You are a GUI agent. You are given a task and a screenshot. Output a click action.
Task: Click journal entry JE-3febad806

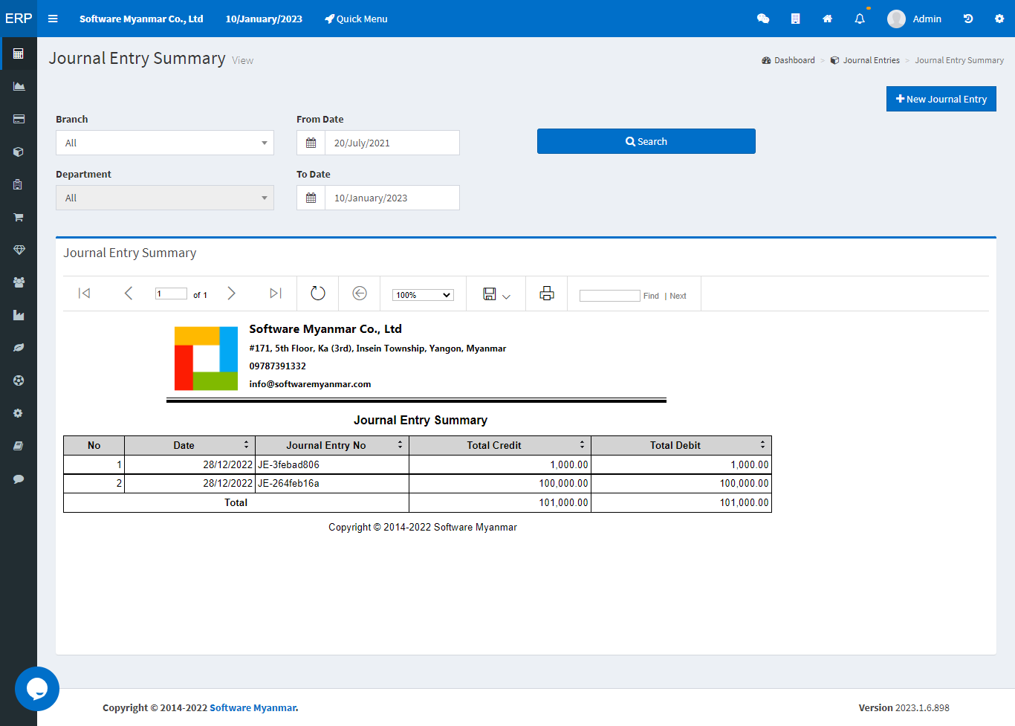pyautogui.click(x=288, y=464)
